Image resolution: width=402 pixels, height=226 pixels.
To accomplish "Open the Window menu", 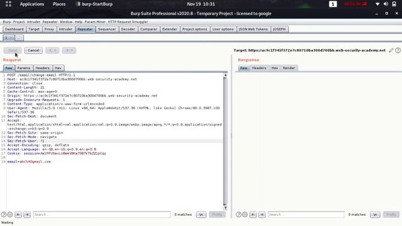I will click(x=66, y=22).
